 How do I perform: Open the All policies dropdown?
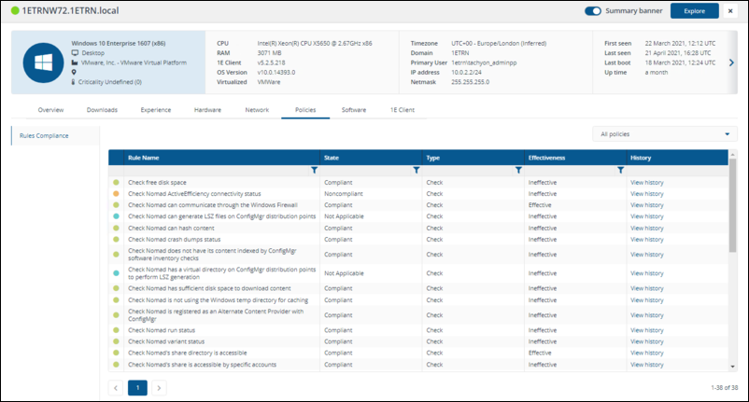click(x=664, y=134)
